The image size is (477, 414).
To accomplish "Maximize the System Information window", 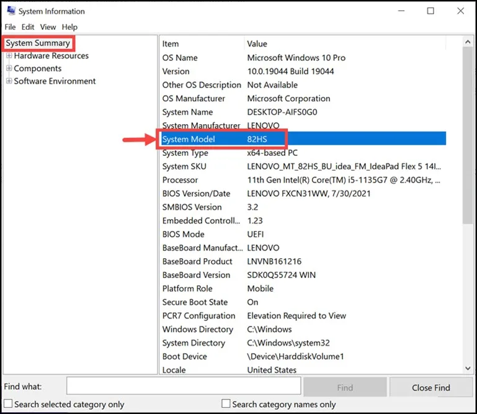I will 430,11.
